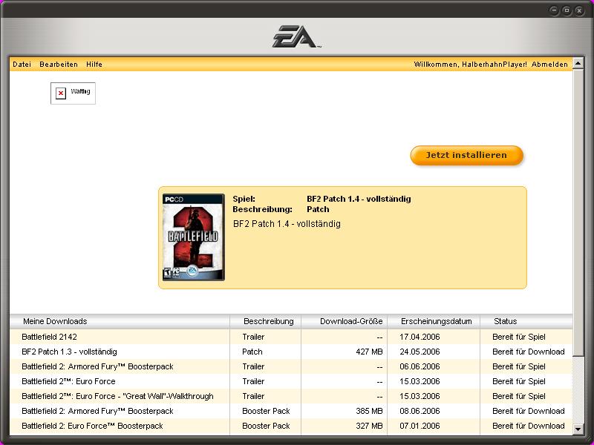Viewport: 594px width, 445px height.
Task: Select BF2 Patch 1.3 - vollständig row
Action: pos(291,352)
